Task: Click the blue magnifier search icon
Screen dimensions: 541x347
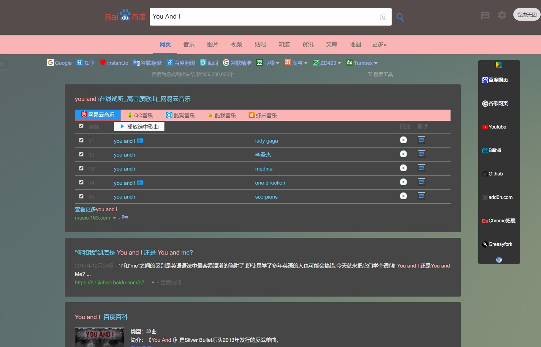Action: (400, 17)
